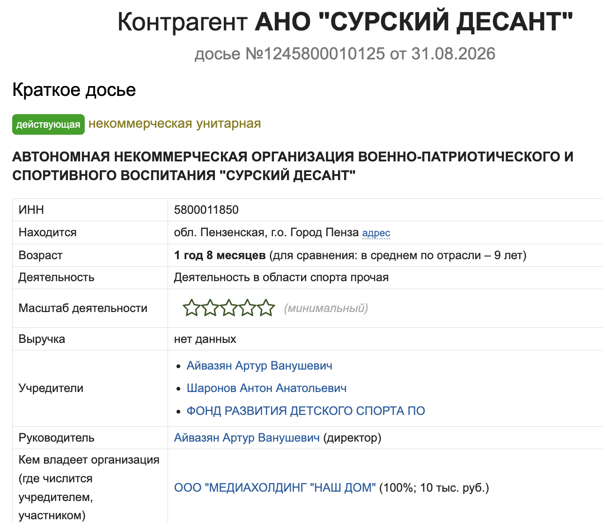Open ФОНД РАЗВИТИЯ ДЕТСКОГО СПОРТА ПО link

pos(306,411)
